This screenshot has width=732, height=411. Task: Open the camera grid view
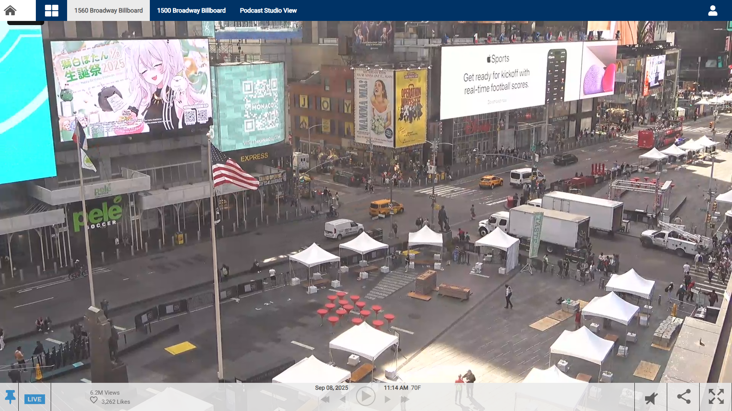tap(51, 10)
